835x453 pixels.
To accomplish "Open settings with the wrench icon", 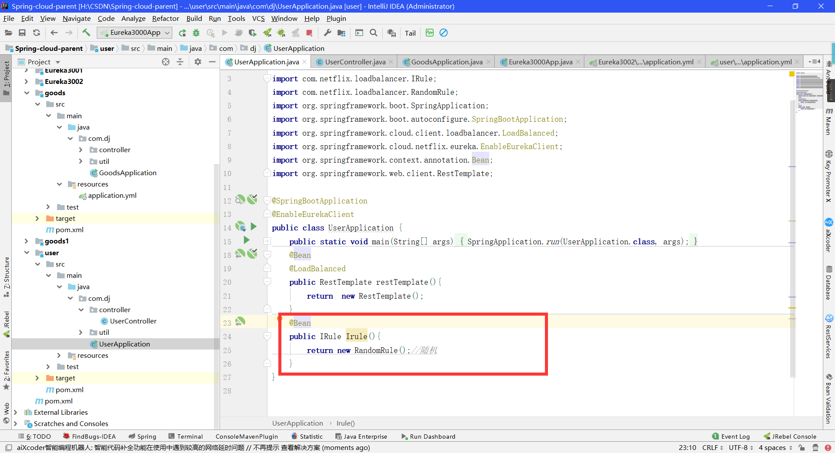I will click(327, 33).
